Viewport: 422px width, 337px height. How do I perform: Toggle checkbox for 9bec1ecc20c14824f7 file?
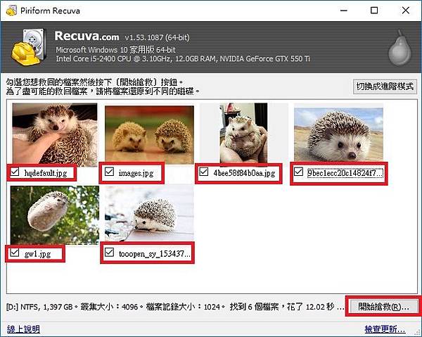click(x=298, y=172)
